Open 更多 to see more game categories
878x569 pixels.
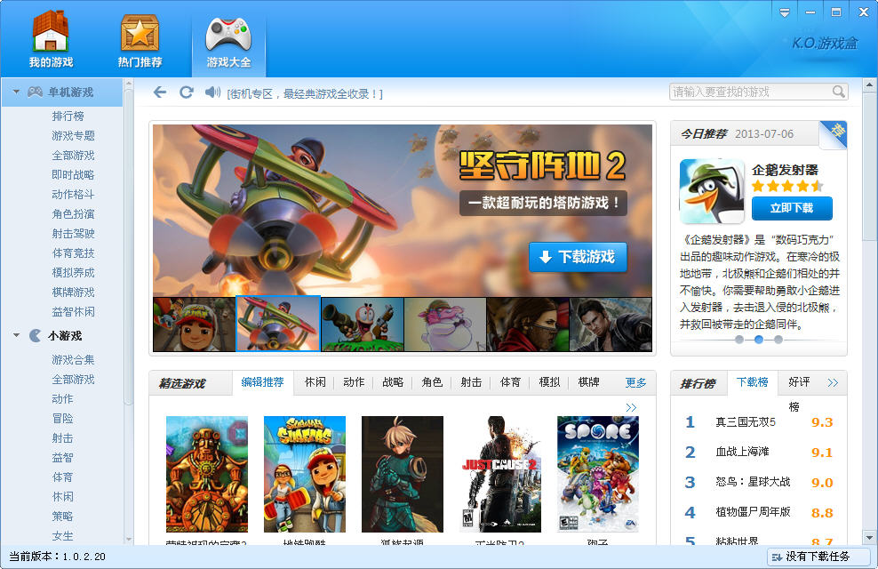634,382
